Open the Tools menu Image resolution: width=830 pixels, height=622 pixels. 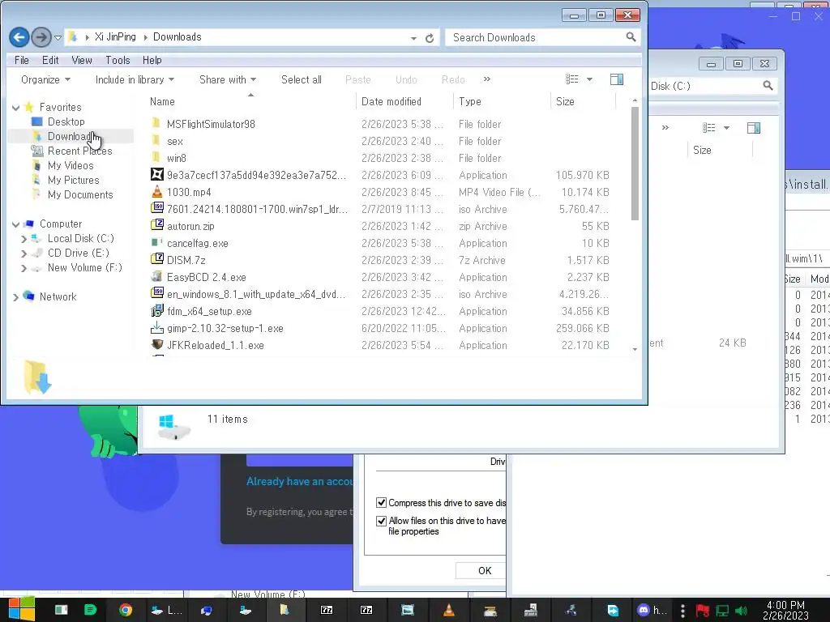(x=118, y=60)
